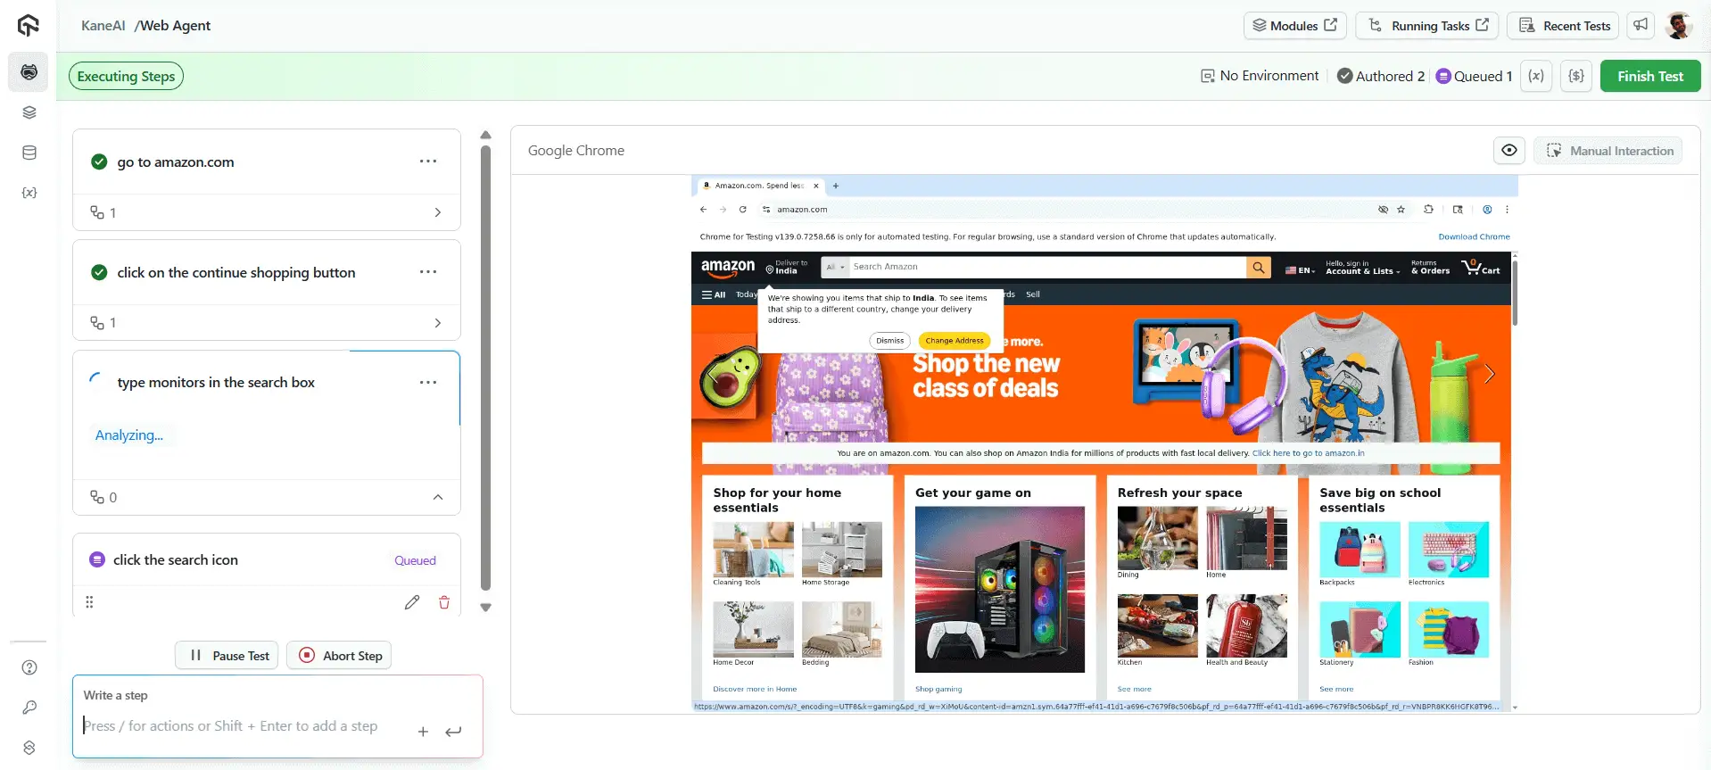
Task: Open the help question mark icon in sidebar
Action: pyautogui.click(x=29, y=667)
